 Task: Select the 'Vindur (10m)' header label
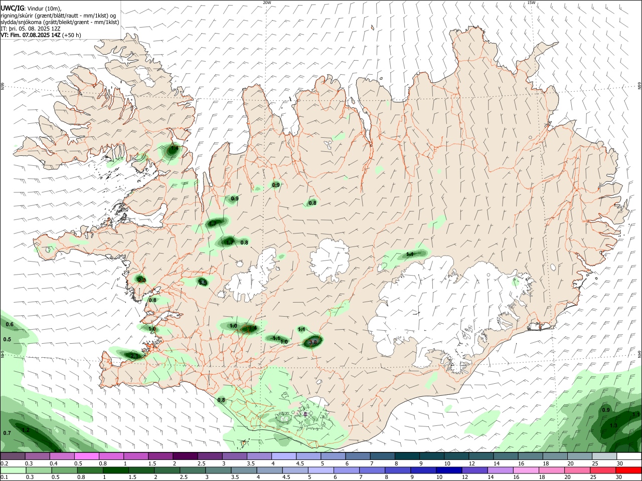coord(44,9)
